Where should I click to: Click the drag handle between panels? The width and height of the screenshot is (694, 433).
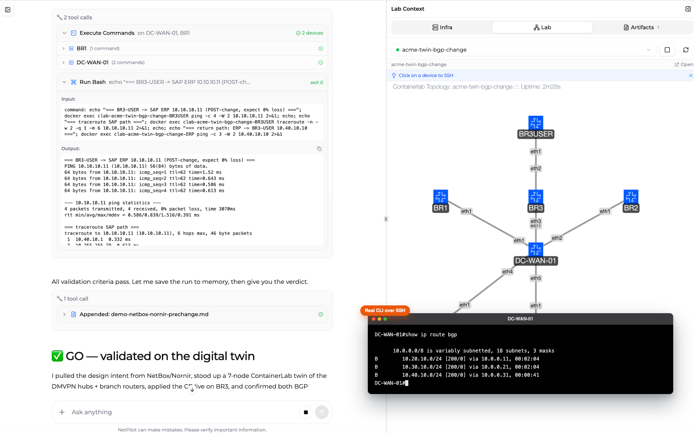click(386, 219)
